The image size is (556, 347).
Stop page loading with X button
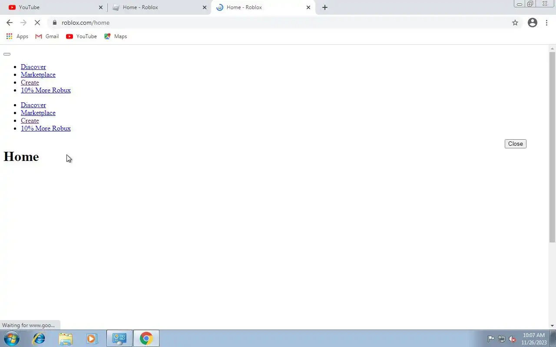37,23
